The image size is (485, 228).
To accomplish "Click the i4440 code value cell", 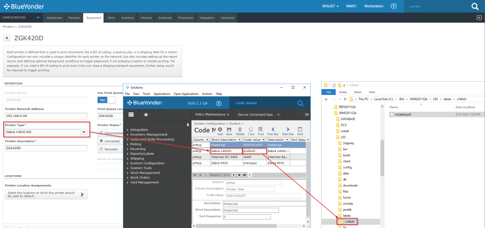I will pos(254,157).
